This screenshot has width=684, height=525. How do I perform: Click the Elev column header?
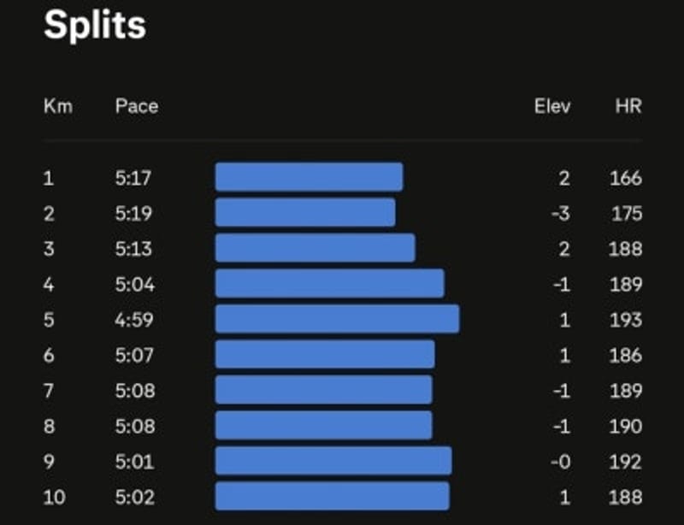(x=552, y=106)
